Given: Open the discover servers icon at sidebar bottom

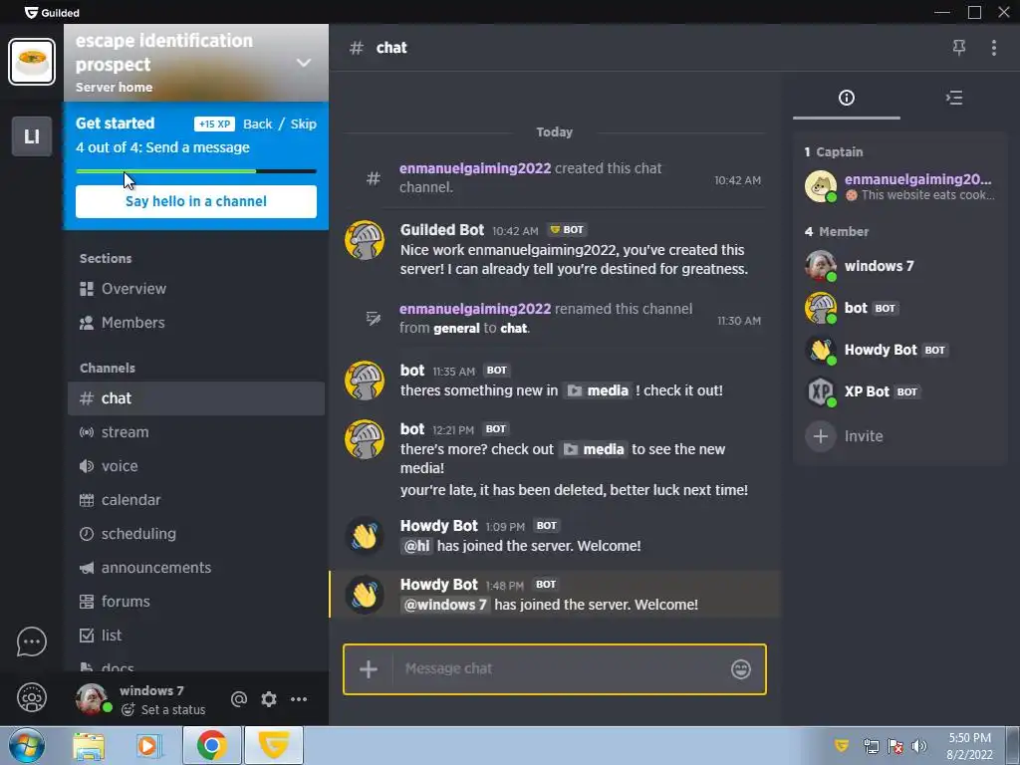Looking at the screenshot, I should 31,698.
